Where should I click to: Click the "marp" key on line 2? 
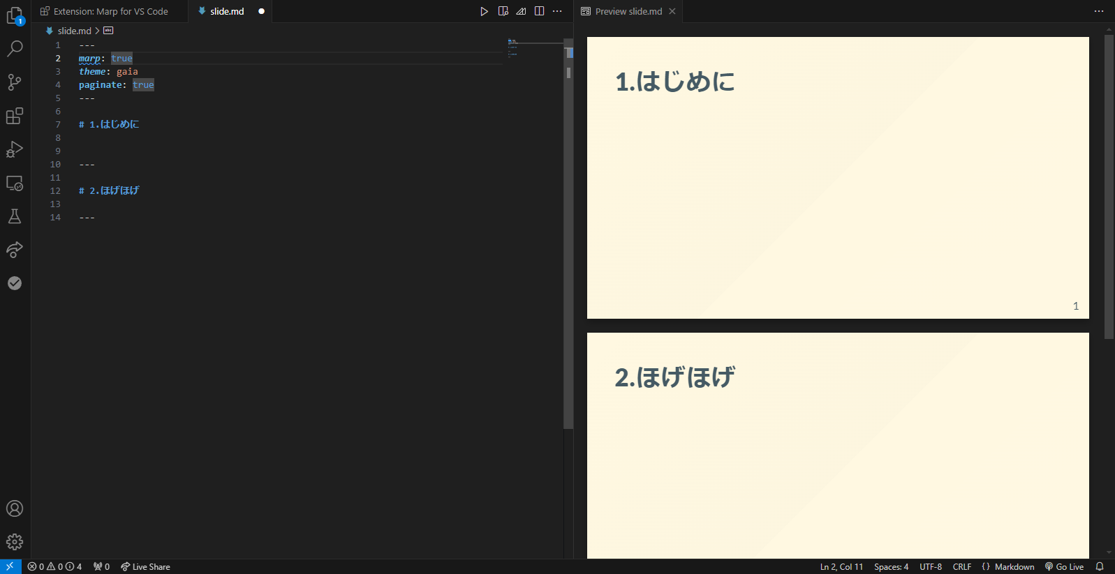[x=89, y=59]
